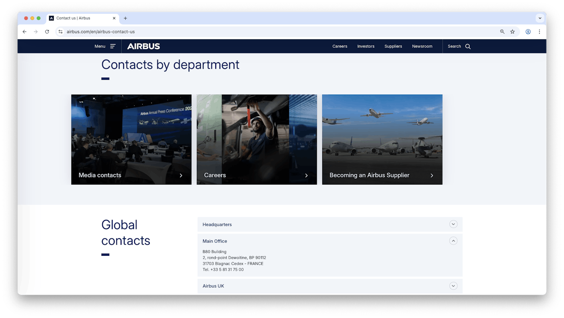Click the 31703 Blagnac Cedex - FRANCE line

tap(233, 263)
